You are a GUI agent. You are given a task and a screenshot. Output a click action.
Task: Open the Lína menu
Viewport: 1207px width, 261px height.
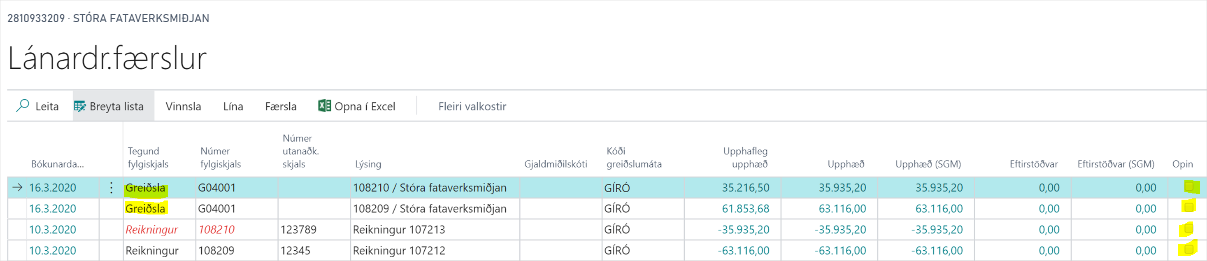click(233, 106)
